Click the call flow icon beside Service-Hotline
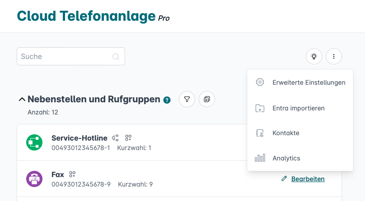The image size is (365, 201). pos(115,138)
